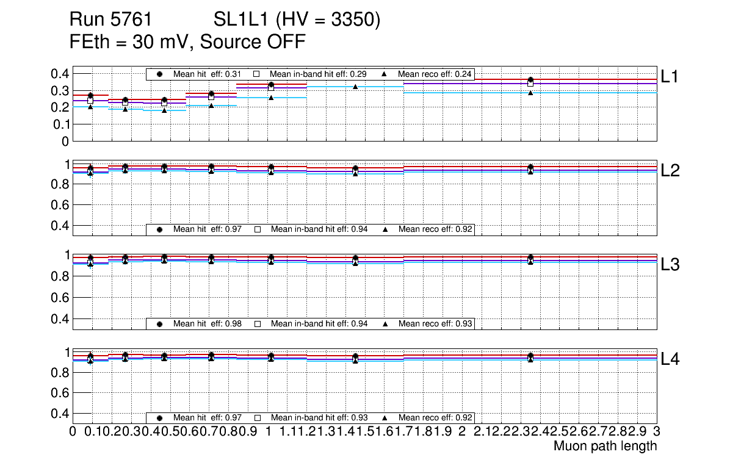Click 'Mean in-band hit eff: 0.29' legend label
Image resolution: width=730 pixels, height=471 pixels.
coord(318,74)
